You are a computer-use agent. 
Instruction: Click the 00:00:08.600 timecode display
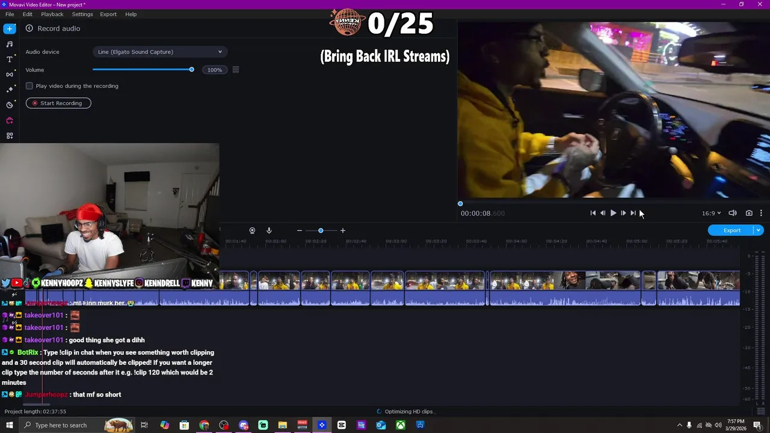(x=482, y=213)
